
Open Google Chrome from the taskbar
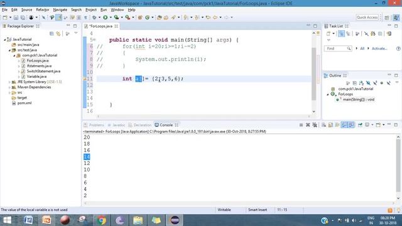click(102, 220)
